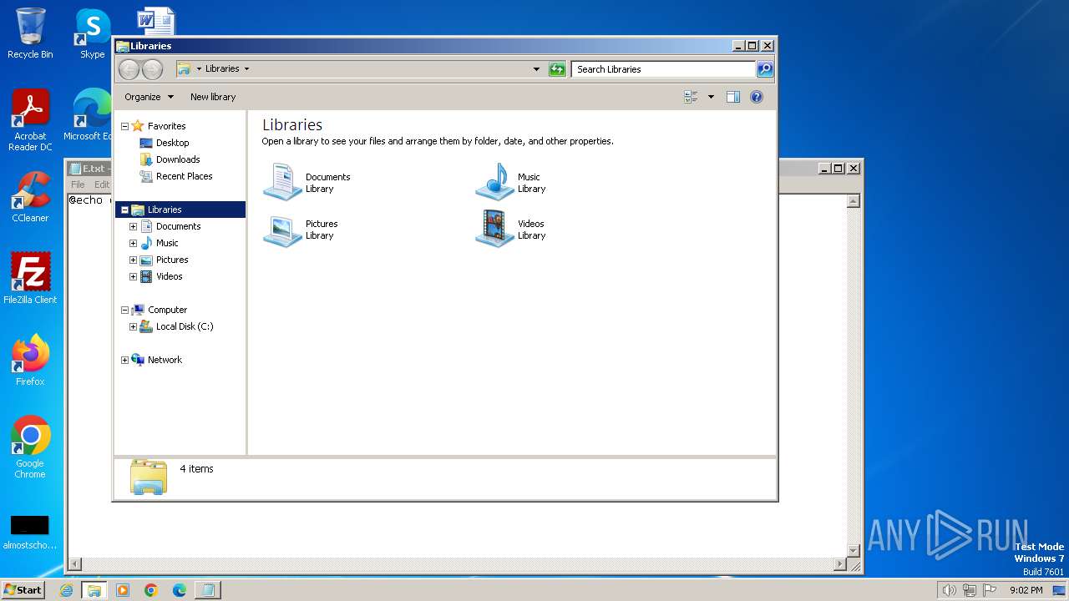This screenshot has width=1069, height=601.
Task: Open the address bar history dropdown arrow
Action: 536,69
